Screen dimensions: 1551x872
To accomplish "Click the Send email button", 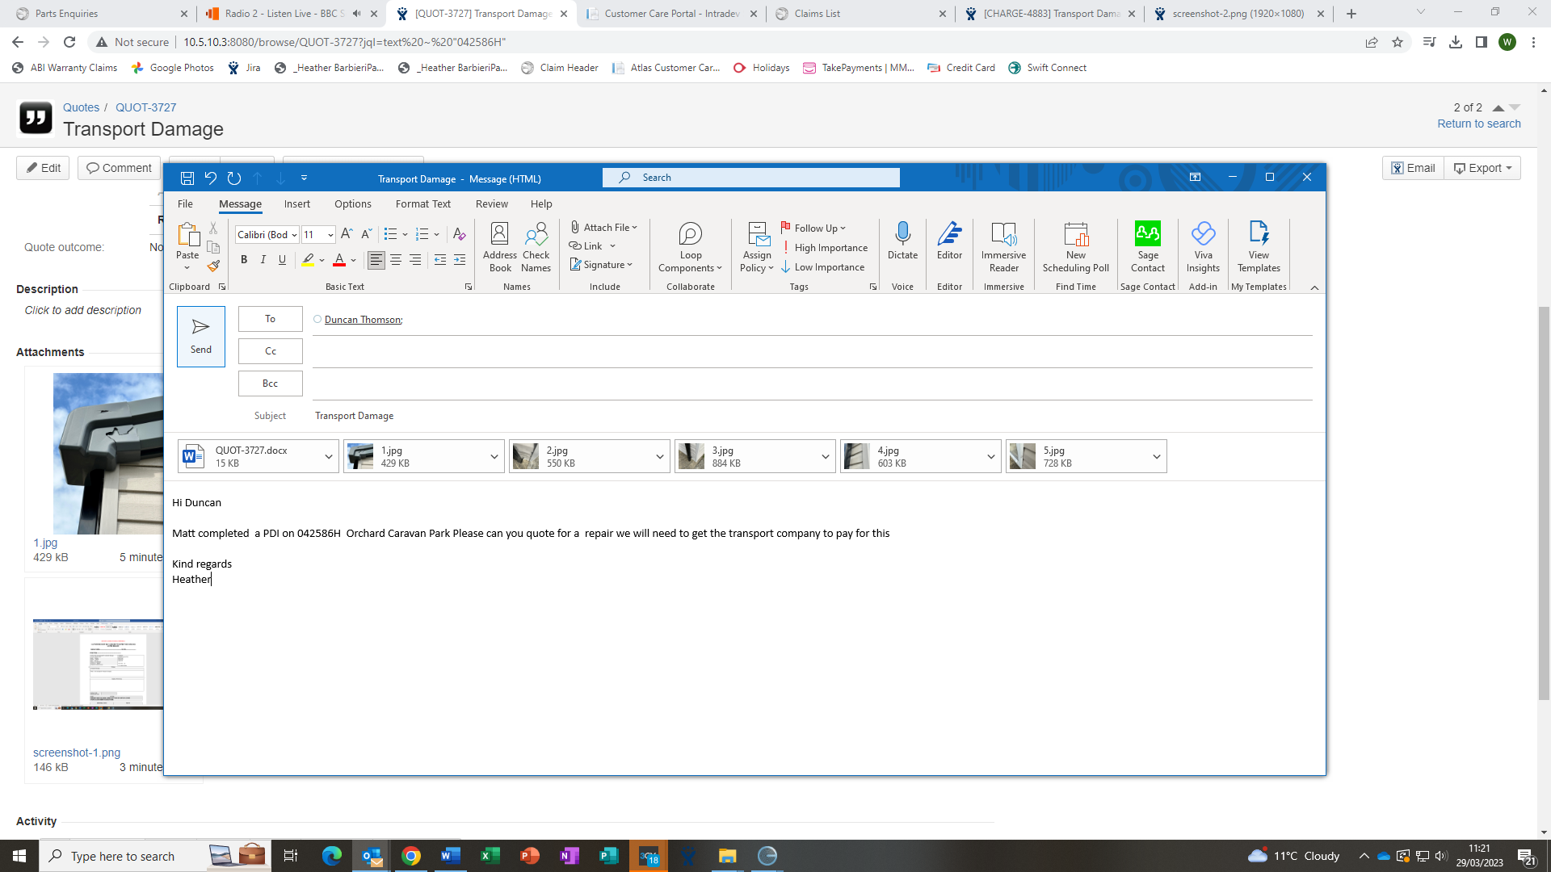I will [201, 336].
